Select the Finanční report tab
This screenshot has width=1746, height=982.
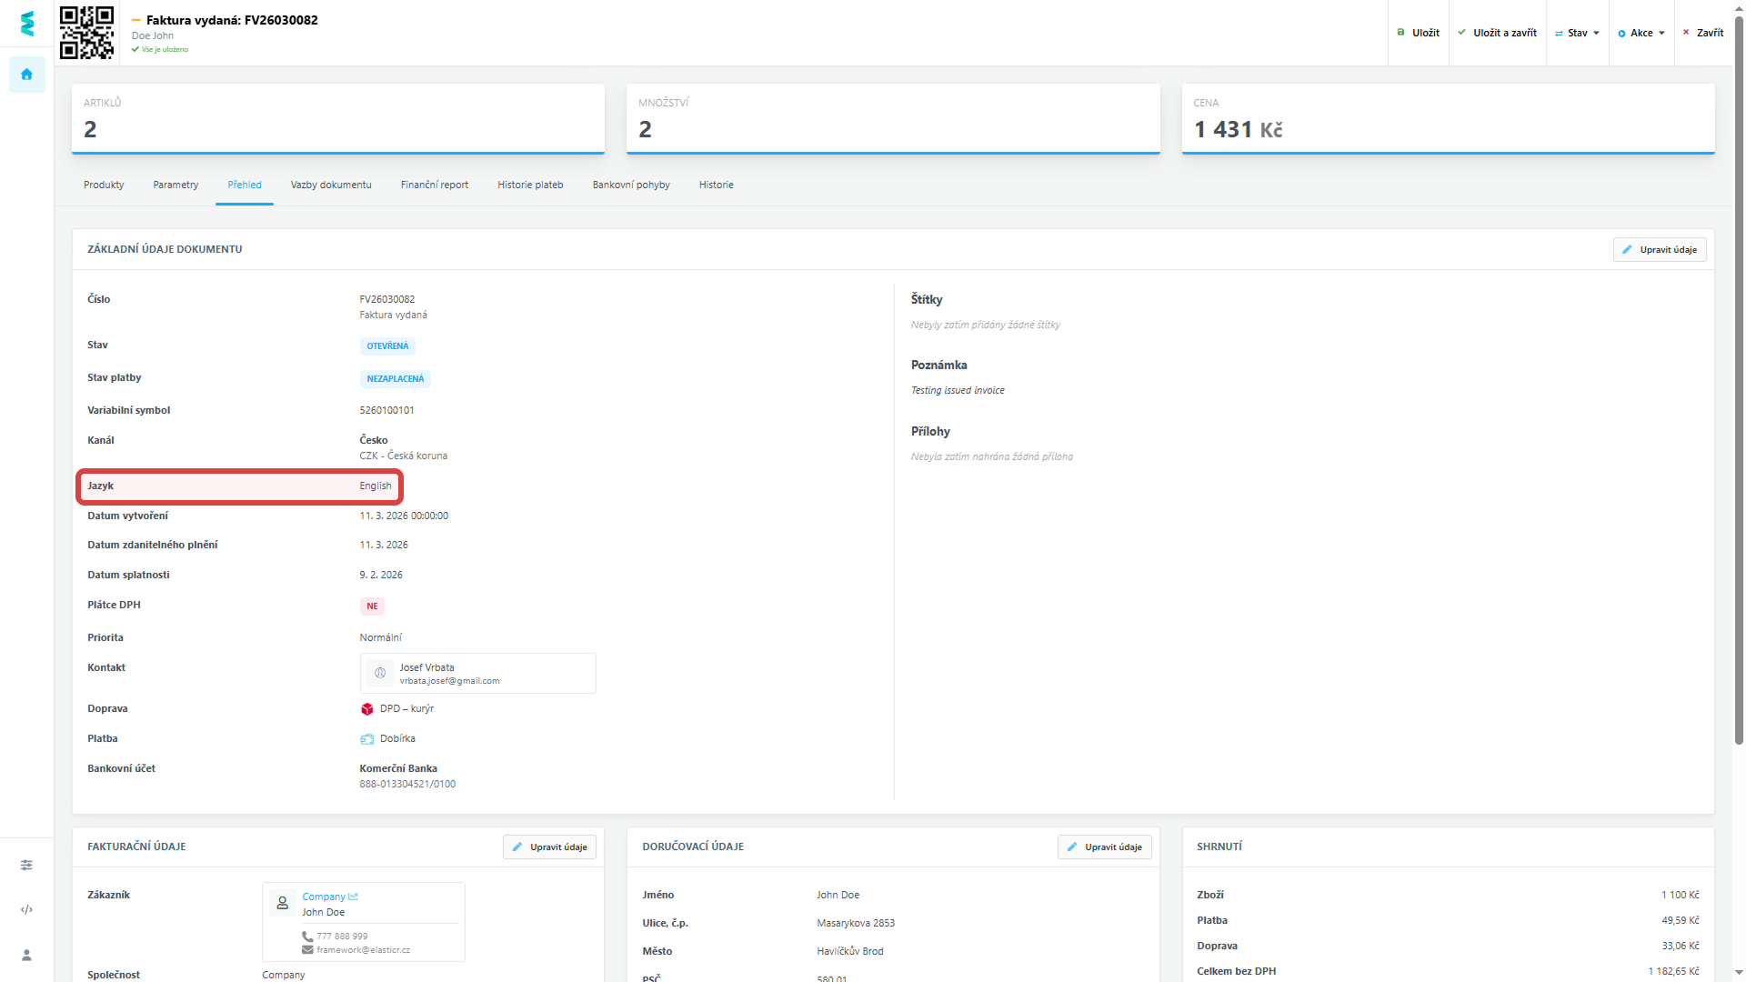pos(435,185)
